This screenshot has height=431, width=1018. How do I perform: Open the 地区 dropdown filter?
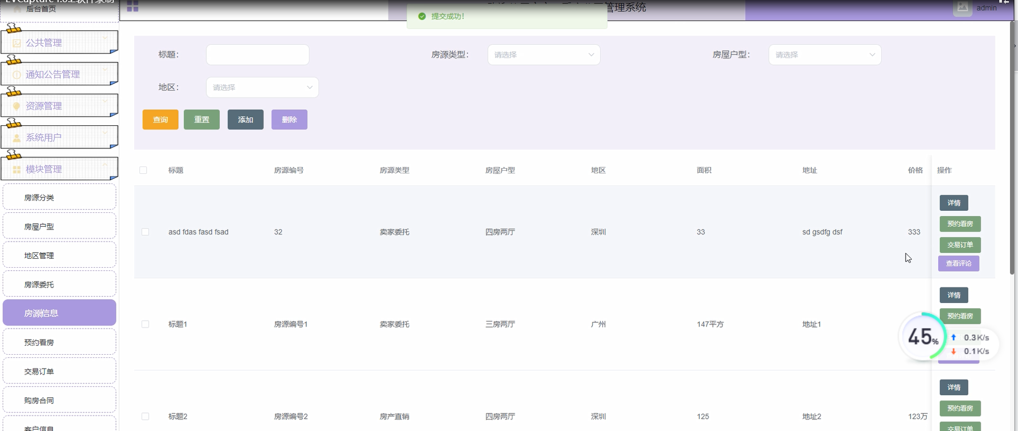262,87
